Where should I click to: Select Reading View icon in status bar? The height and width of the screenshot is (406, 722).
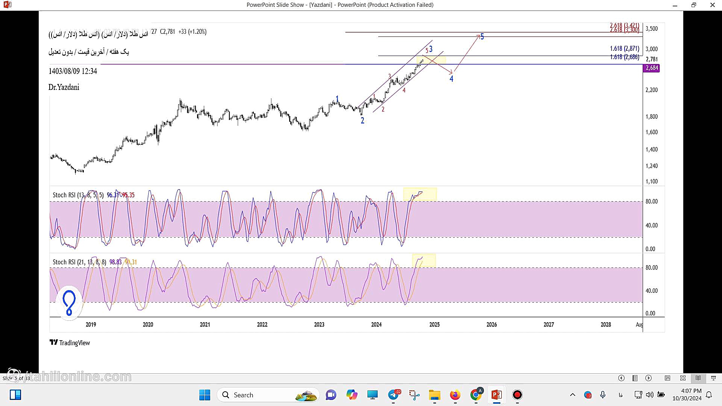tap(698, 378)
